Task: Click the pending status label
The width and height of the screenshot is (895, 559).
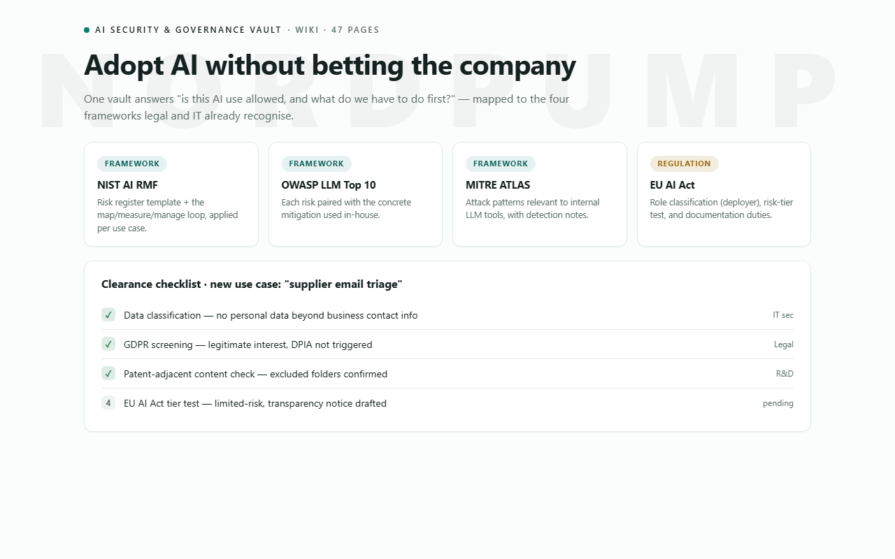Action: (778, 403)
